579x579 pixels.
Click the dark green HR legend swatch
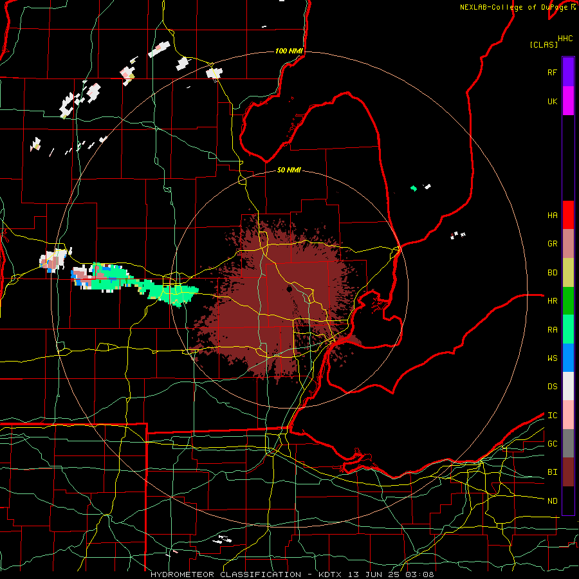tap(568, 301)
